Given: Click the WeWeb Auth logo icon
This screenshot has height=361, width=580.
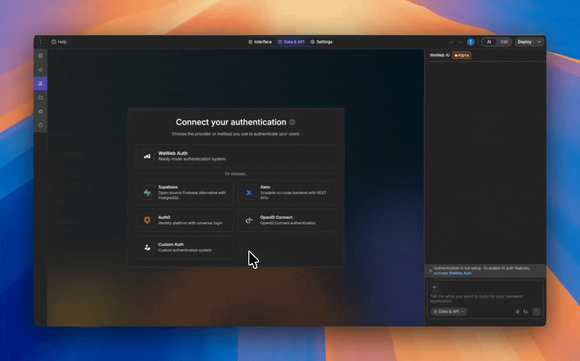Looking at the screenshot, I should click(x=147, y=156).
